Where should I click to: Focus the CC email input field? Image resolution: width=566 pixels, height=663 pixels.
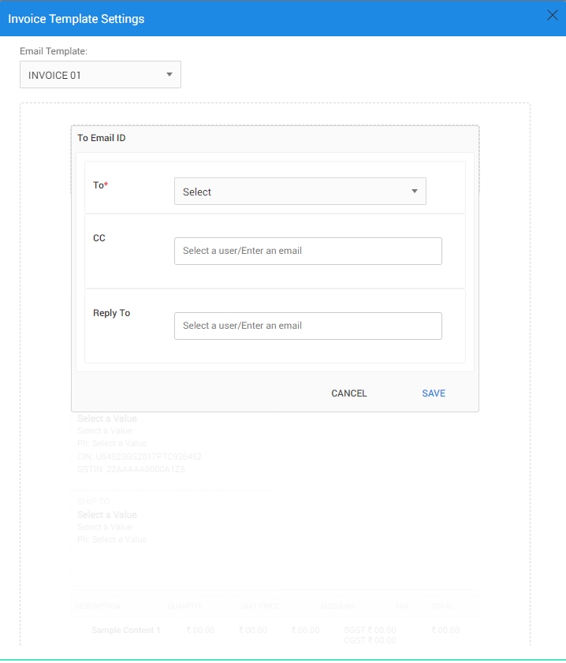point(307,251)
